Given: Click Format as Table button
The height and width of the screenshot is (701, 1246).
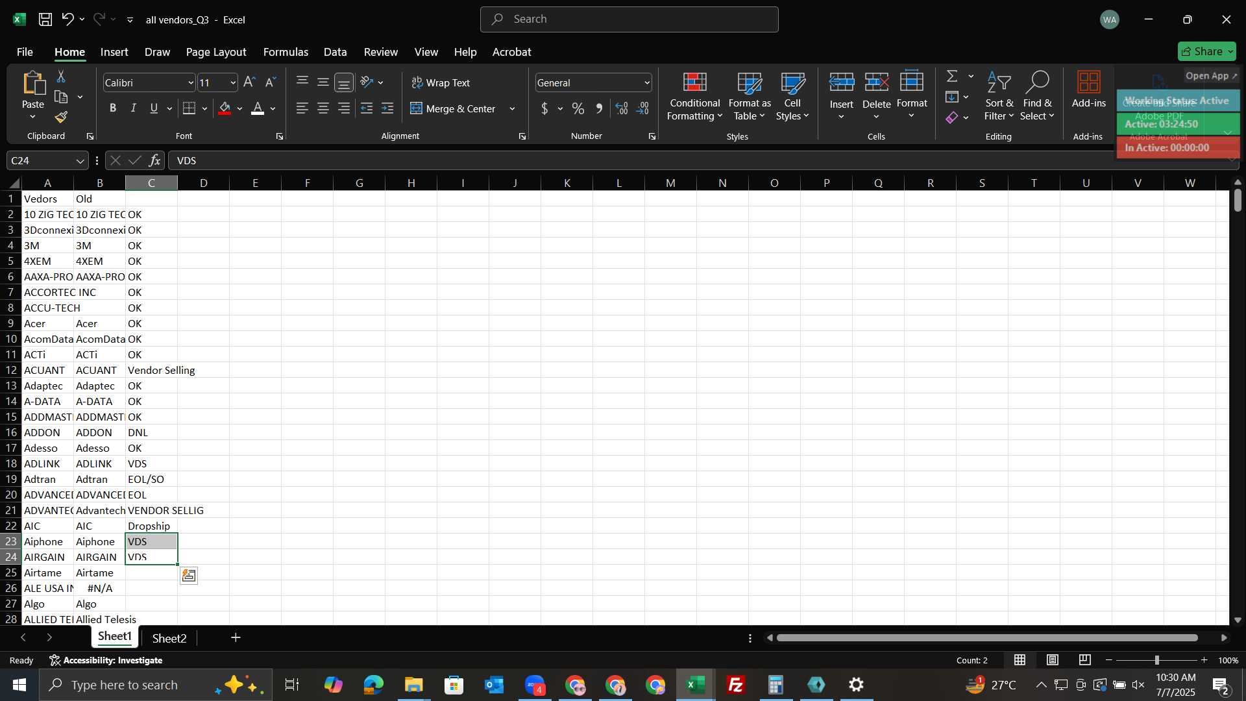Looking at the screenshot, I should click(x=750, y=96).
